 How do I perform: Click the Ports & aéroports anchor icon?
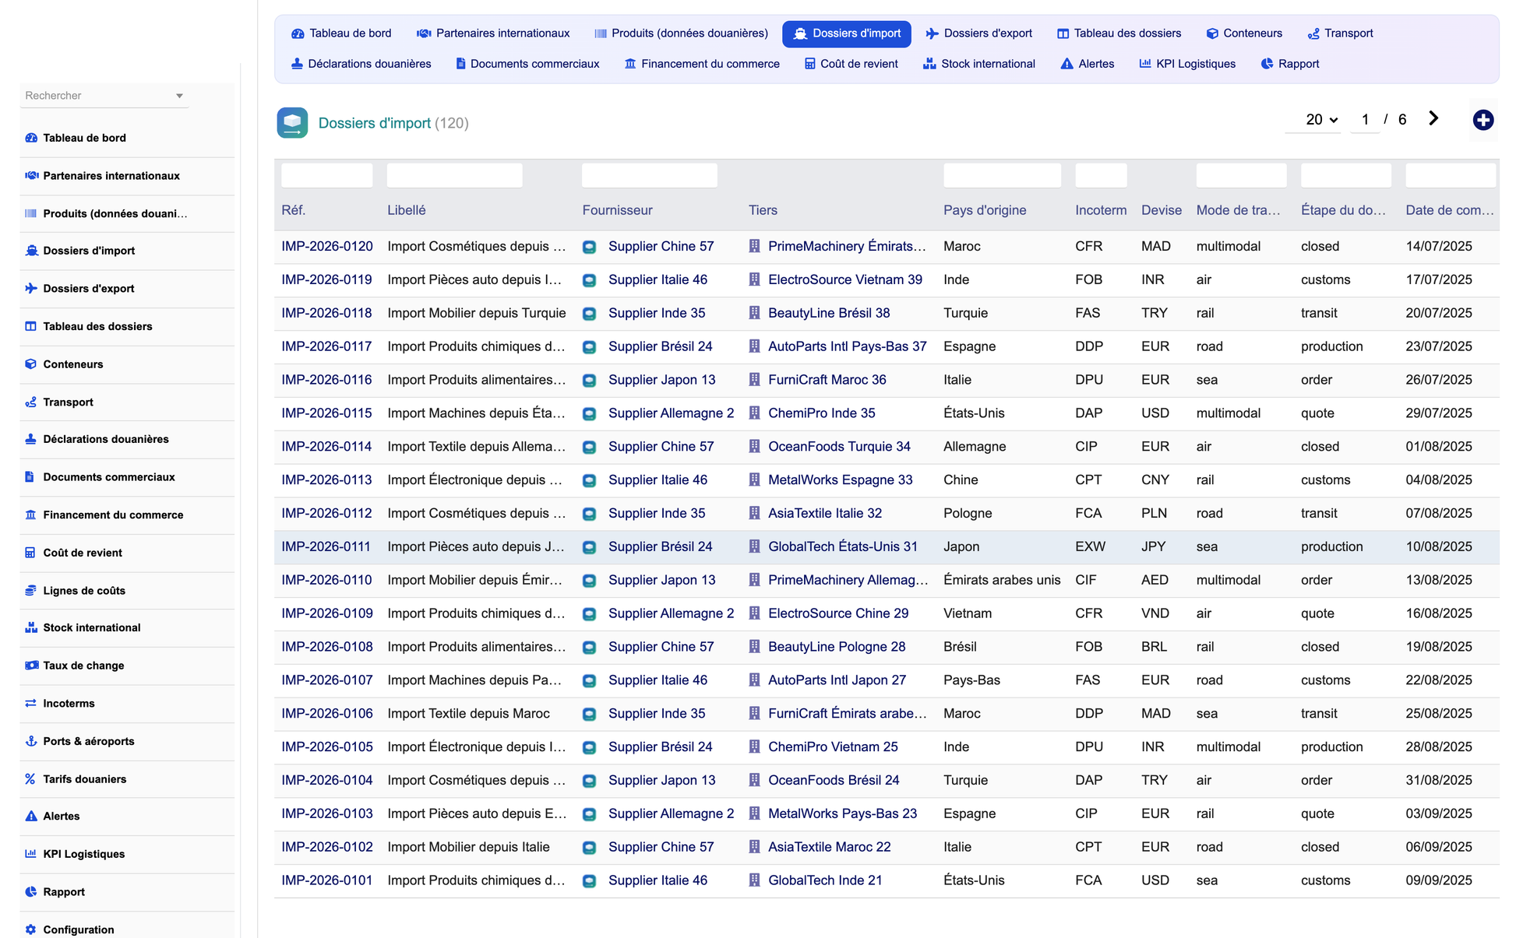(x=31, y=741)
